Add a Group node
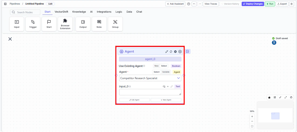The height and width of the screenshot is (132, 297). [x=115, y=24]
